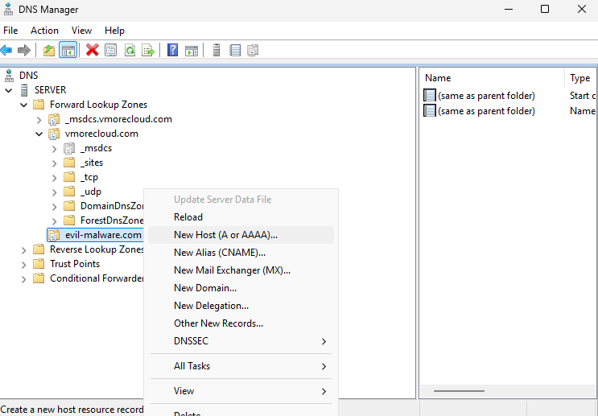This screenshot has height=416, width=598.
Task: Click the _sites folder icon
Action: [69, 163]
